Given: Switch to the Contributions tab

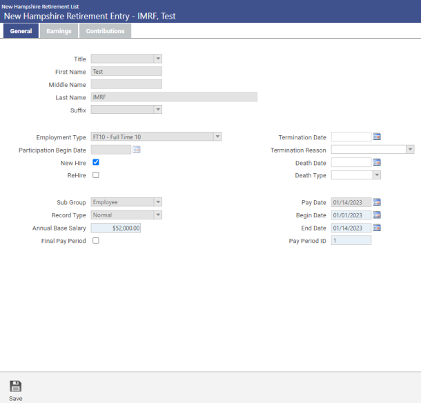Looking at the screenshot, I should [105, 31].
